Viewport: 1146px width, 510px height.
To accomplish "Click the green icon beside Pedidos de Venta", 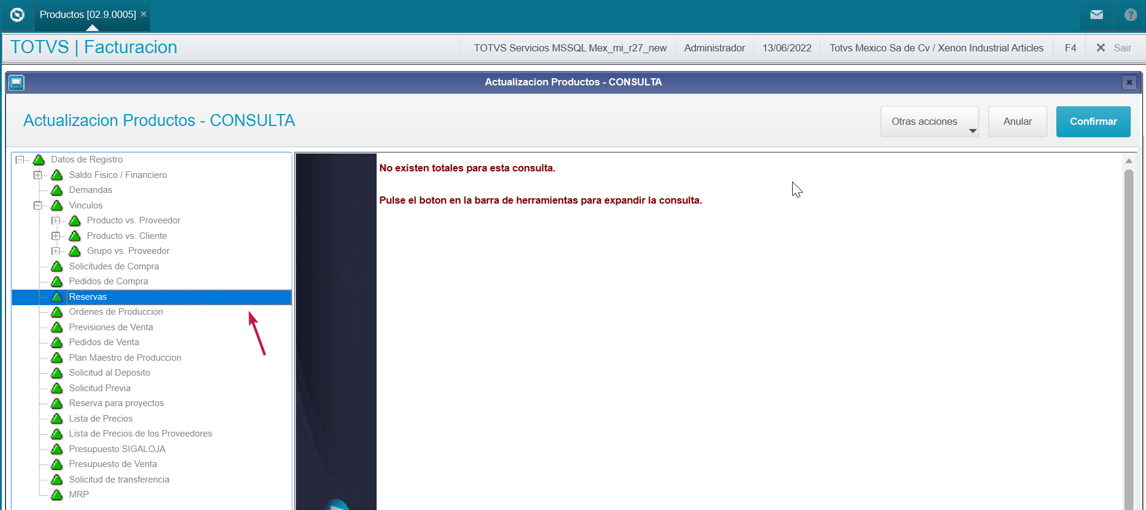I will 57,342.
